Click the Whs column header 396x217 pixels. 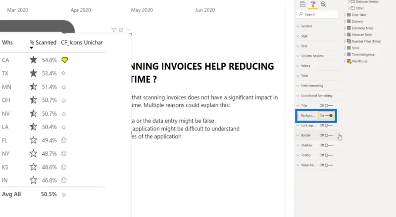coord(7,43)
